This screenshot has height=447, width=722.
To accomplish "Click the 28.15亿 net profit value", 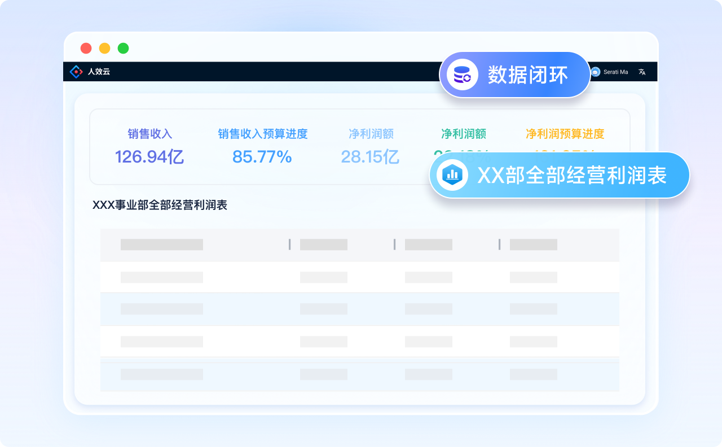I will pos(370,156).
